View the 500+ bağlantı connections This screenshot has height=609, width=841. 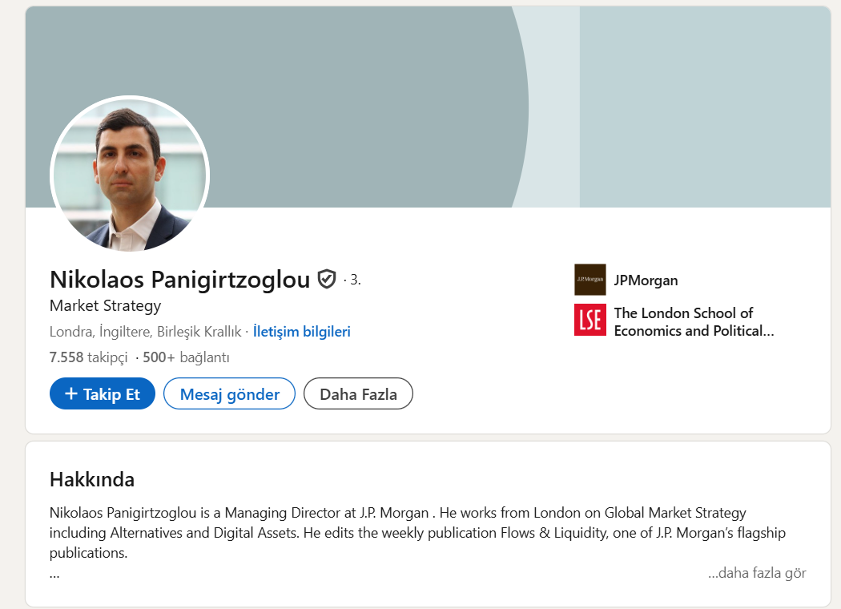186,357
